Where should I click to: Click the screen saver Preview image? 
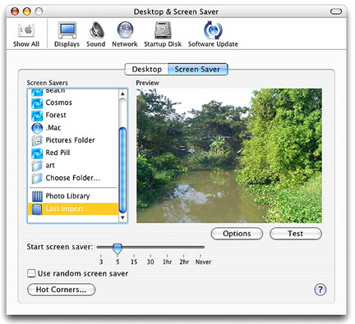(x=229, y=156)
